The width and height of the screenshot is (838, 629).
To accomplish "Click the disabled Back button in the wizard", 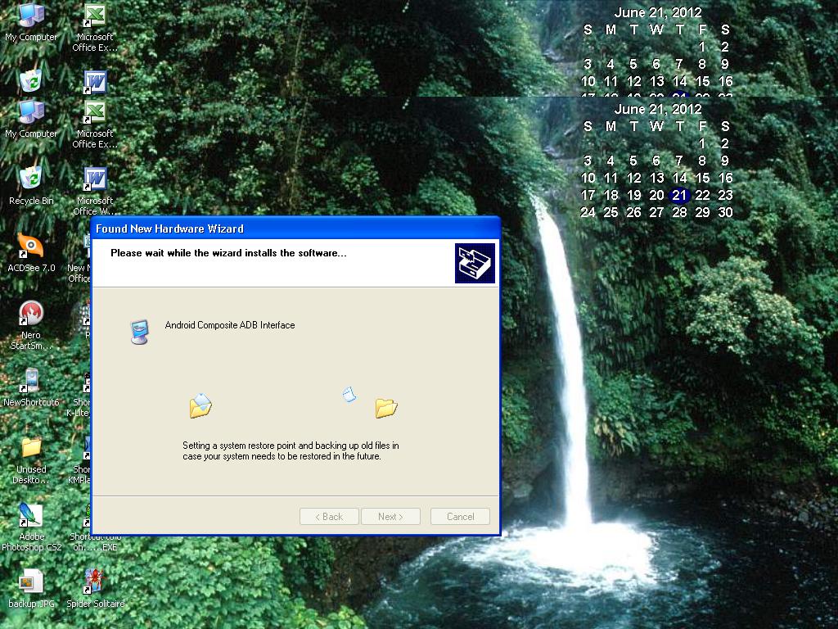I will [x=329, y=517].
